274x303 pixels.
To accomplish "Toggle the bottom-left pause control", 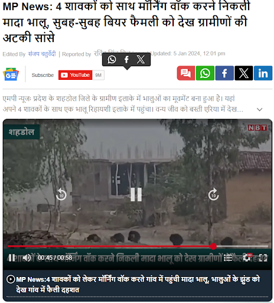I will tap(12, 257).
